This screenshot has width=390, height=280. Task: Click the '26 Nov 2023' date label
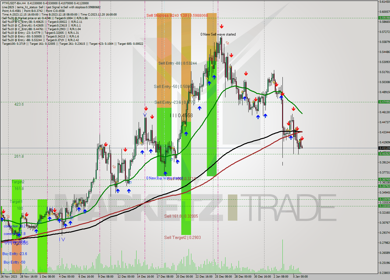[x=9, y=277]
